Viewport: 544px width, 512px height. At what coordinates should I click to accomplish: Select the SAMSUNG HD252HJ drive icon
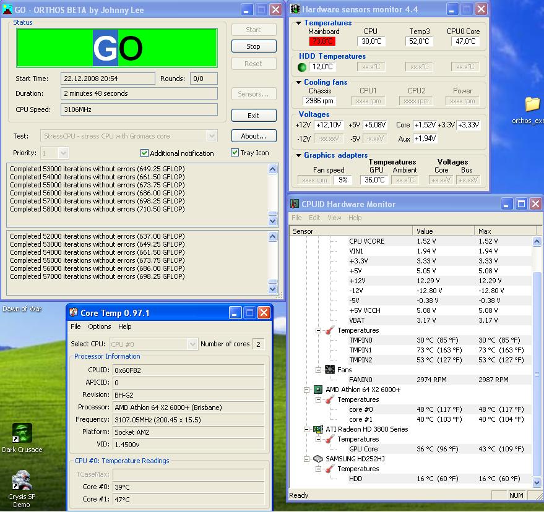(x=317, y=459)
